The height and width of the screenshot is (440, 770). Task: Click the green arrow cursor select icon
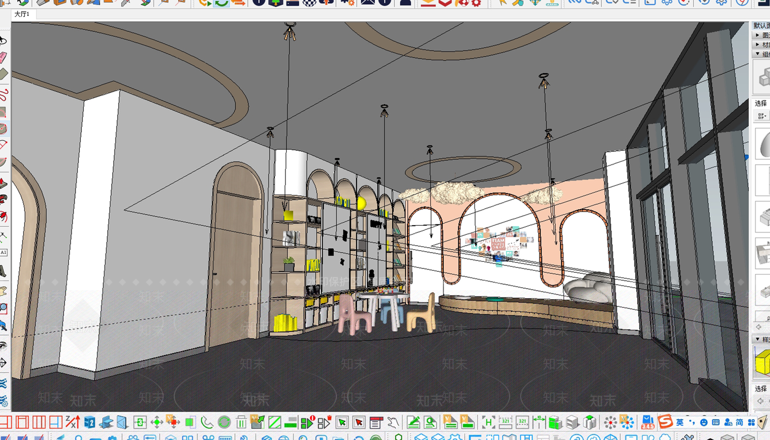click(x=342, y=423)
